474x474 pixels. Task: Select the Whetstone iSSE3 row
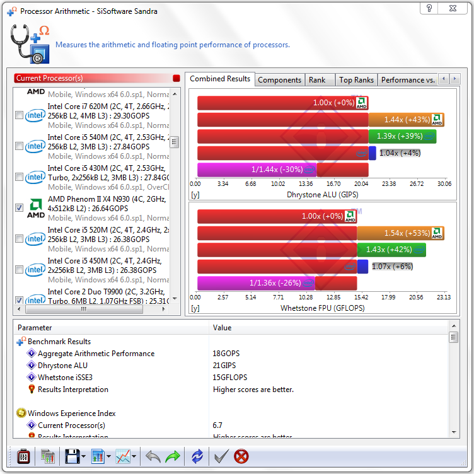[x=230, y=378]
